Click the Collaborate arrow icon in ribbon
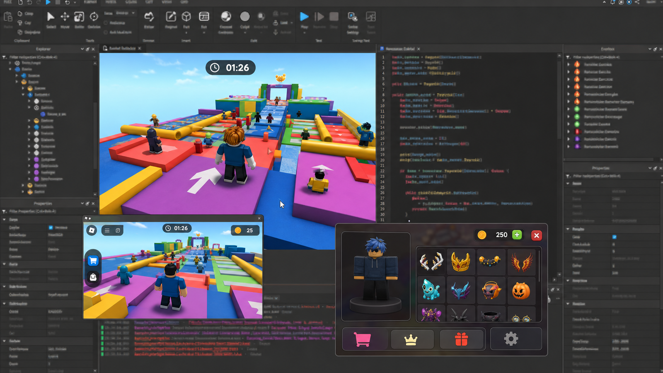The image size is (663, 373). (149, 17)
